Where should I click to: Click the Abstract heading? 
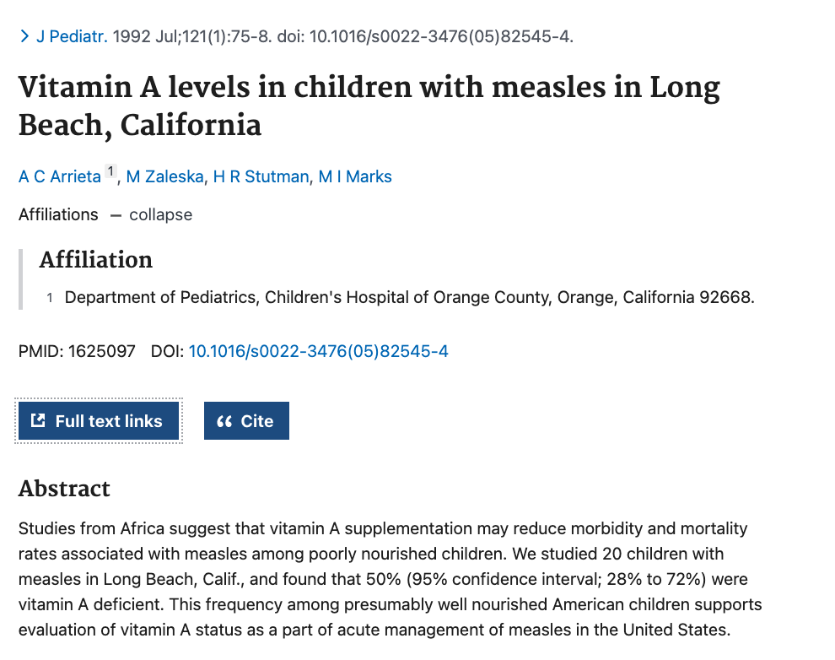64,488
